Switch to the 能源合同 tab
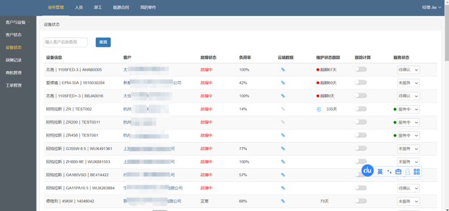Viewport: 449px width, 211px height. click(x=121, y=8)
